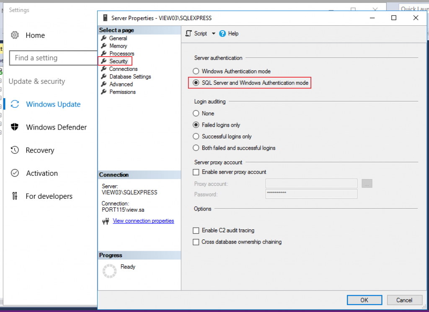Toggle Cross database ownership chaining

coord(196,242)
